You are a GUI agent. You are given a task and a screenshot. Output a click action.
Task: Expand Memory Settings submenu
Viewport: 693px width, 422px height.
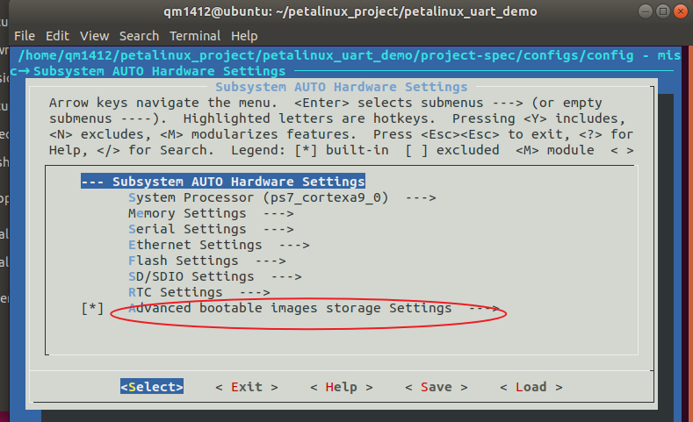[x=211, y=213]
